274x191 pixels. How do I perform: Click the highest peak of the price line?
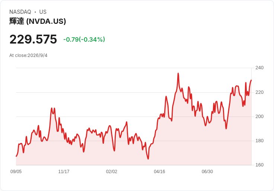pos(178,73)
